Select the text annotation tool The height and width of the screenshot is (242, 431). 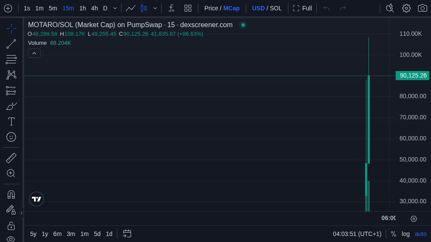pyautogui.click(x=11, y=121)
